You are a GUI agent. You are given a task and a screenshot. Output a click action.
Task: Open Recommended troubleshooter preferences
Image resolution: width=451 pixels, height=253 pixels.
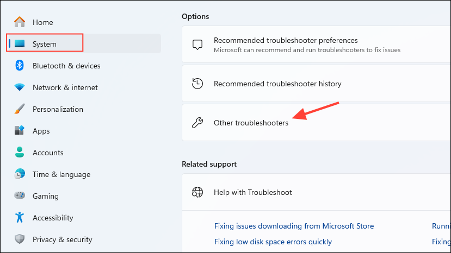coord(286,40)
